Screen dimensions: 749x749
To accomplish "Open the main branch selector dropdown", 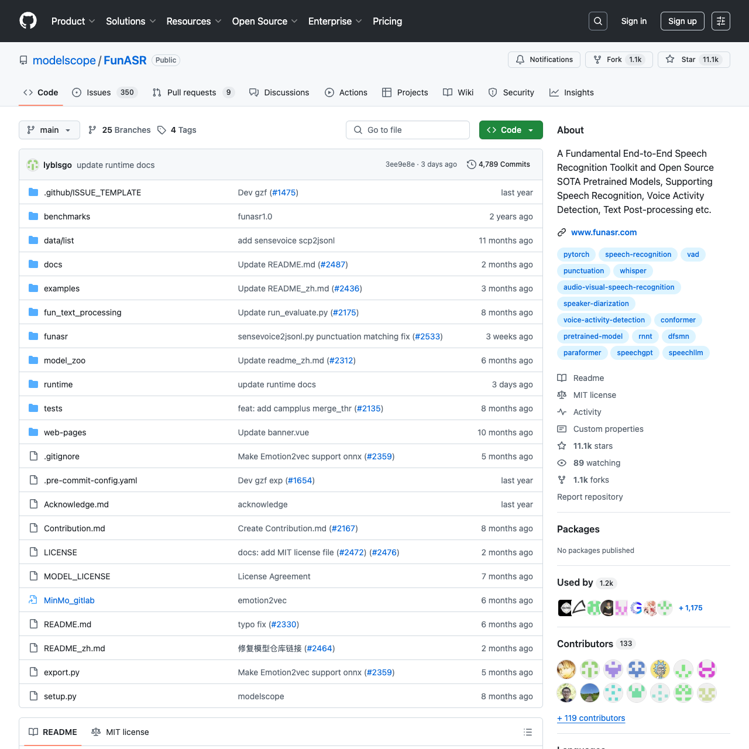I will (x=49, y=130).
